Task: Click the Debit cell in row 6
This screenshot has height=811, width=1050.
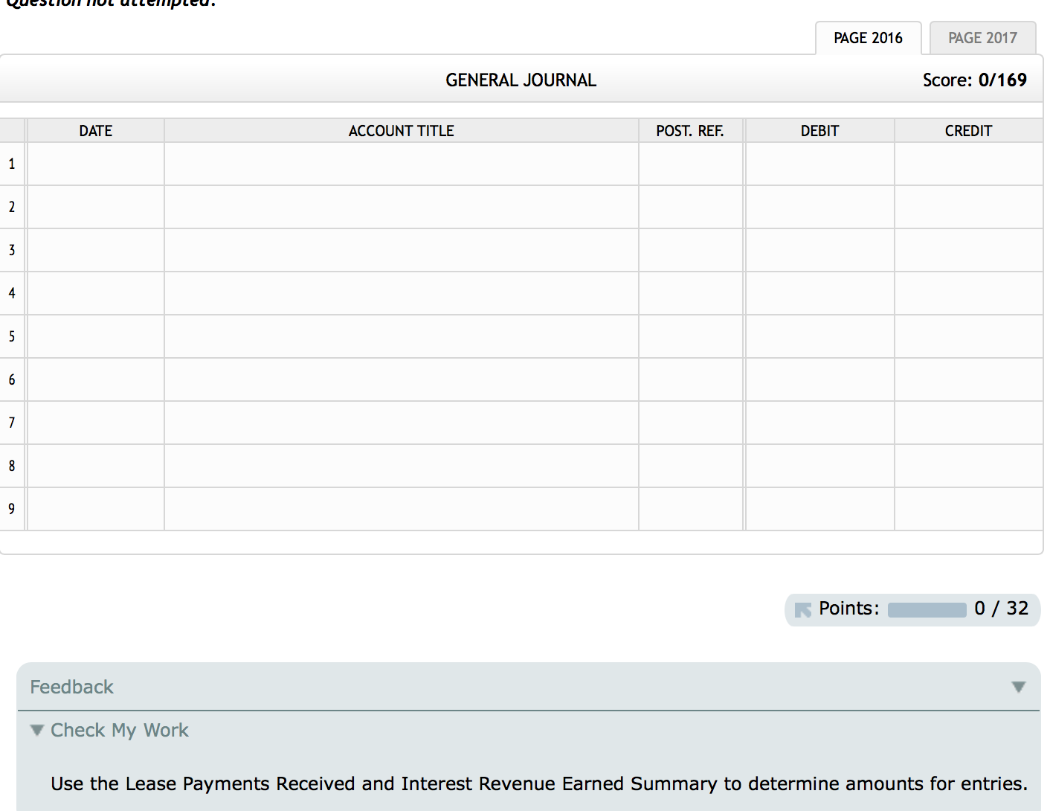Action: [819, 379]
